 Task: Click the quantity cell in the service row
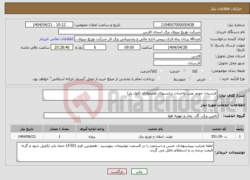click(x=59, y=136)
